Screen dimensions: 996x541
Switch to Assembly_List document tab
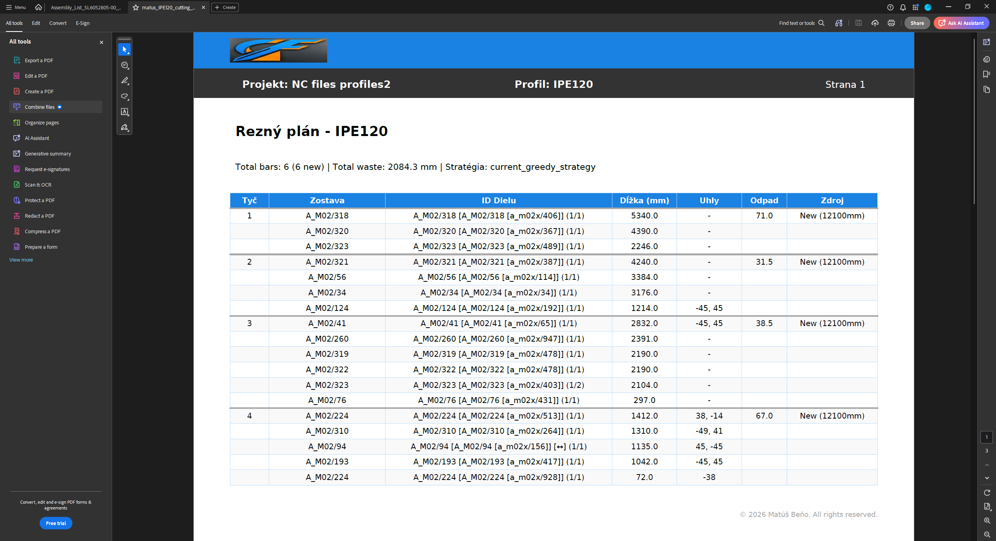(86, 7)
